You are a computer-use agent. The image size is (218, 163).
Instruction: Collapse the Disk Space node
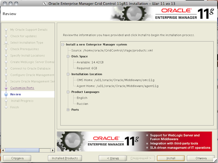[x=68, y=57]
